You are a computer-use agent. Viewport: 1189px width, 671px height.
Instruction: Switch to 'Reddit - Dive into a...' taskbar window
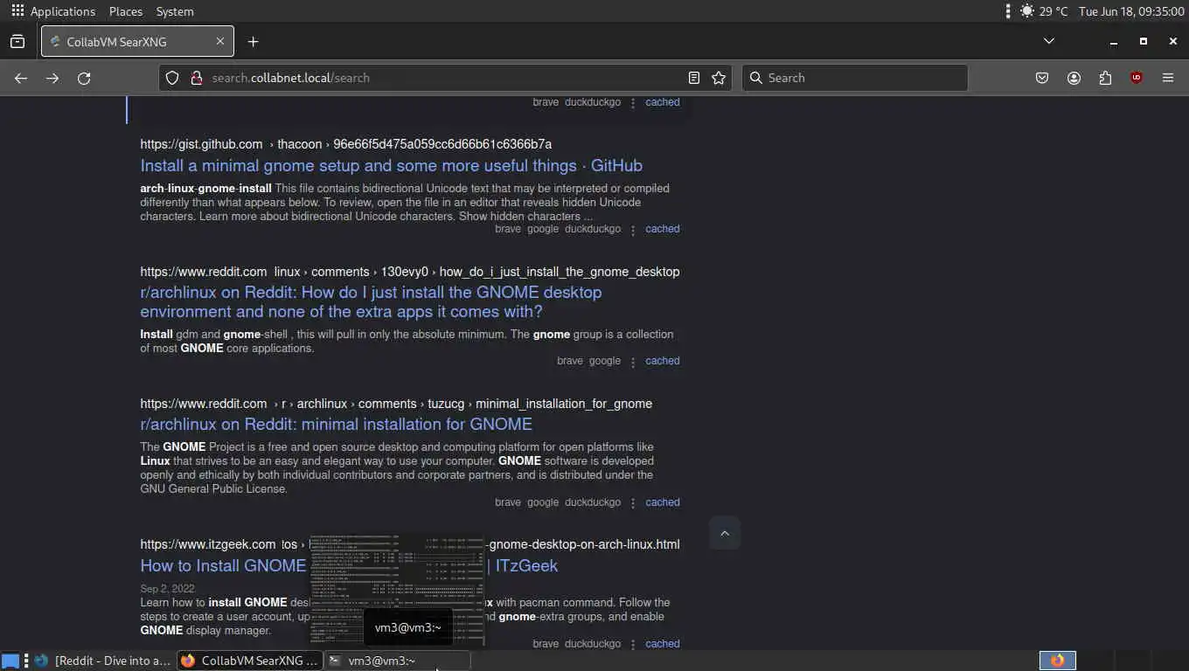click(104, 661)
